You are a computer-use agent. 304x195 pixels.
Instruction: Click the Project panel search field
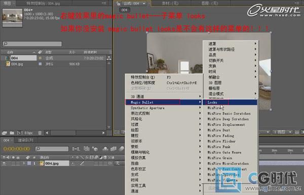point(32,44)
